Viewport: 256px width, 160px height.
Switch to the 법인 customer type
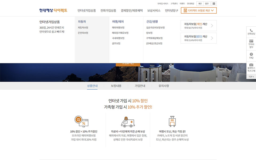click(x=207, y=4)
